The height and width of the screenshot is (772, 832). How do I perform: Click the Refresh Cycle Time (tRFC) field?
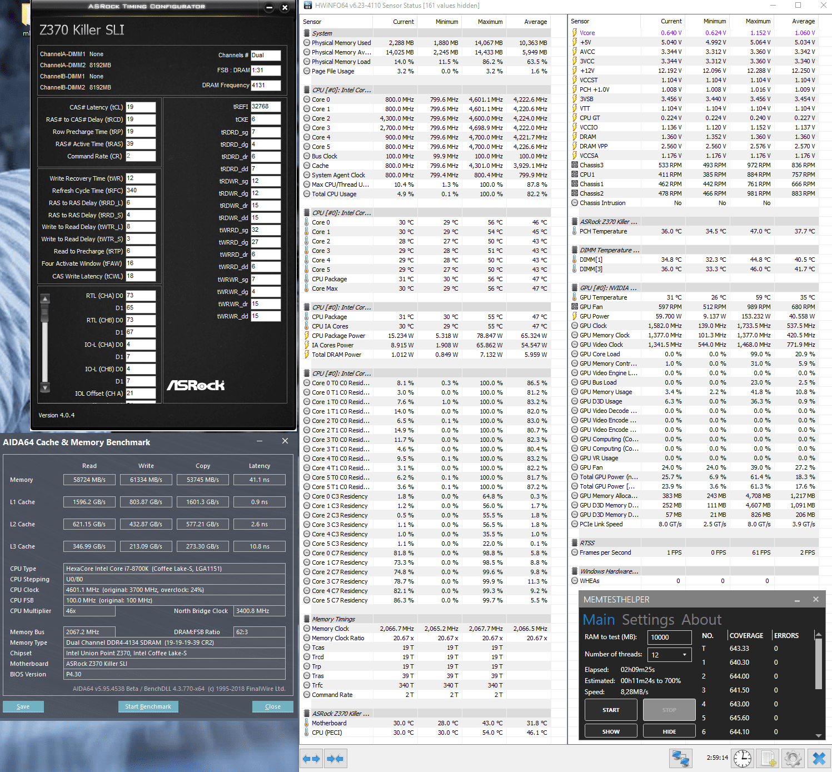point(141,190)
